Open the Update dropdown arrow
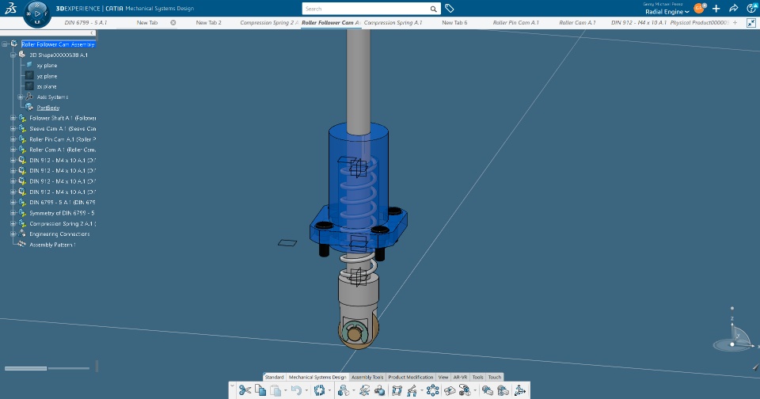Viewport: 760px width, 399px height. [329, 390]
